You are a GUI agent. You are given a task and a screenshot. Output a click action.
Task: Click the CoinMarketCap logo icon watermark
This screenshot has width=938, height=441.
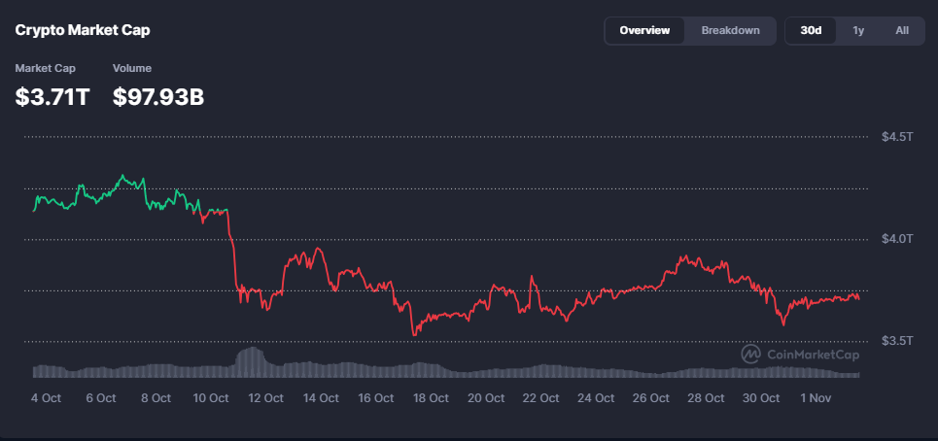(x=750, y=355)
